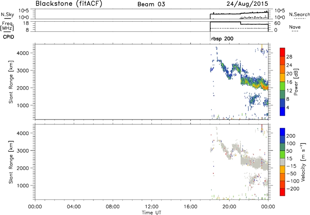Click the '60' tick of the Nave axis
This screenshot has height=215, width=310.
tap(277, 23)
